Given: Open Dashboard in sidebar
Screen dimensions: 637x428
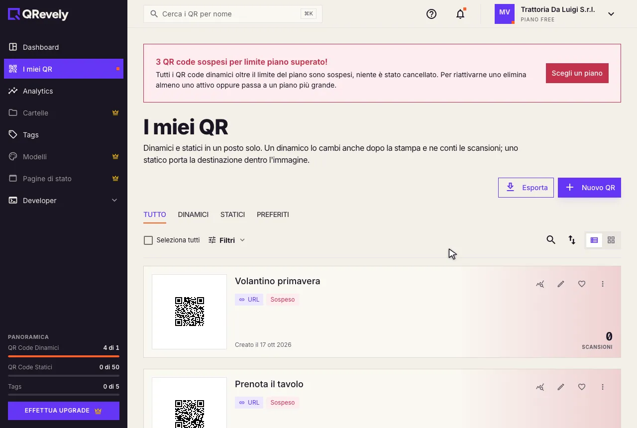Looking at the screenshot, I should [64, 47].
